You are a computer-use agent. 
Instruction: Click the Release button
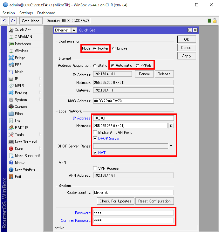[164, 74]
